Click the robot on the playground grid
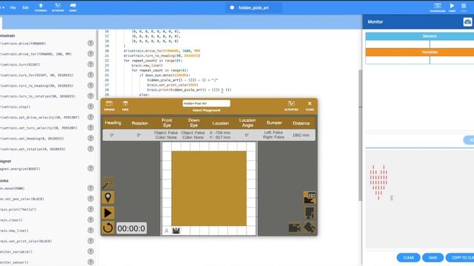The image size is (474, 266). (176, 231)
